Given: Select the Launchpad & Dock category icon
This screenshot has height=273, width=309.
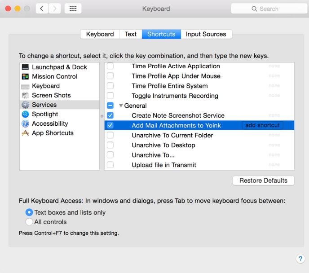Looking at the screenshot, I should (25, 67).
